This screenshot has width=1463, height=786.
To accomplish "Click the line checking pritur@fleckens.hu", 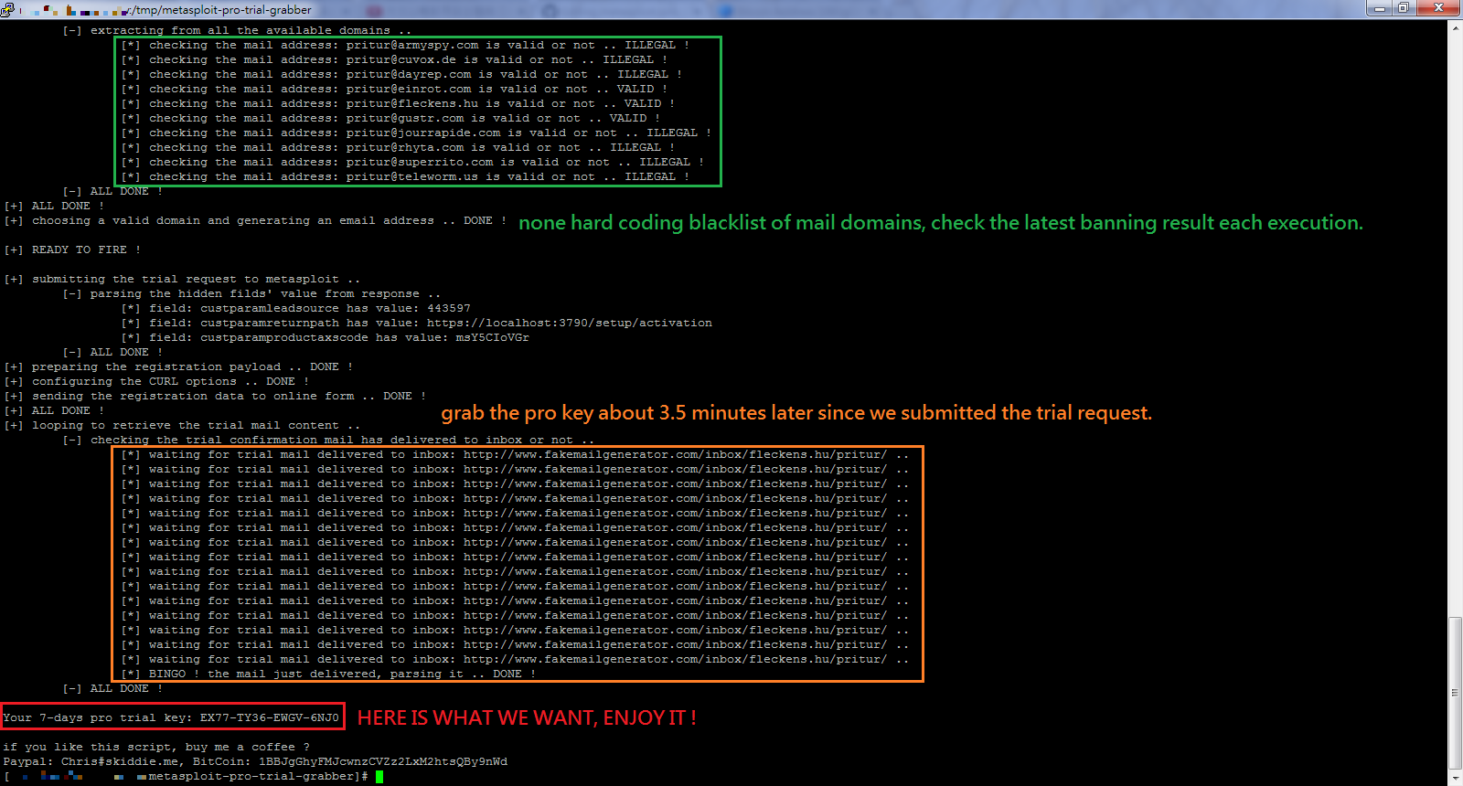I will (x=398, y=103).
